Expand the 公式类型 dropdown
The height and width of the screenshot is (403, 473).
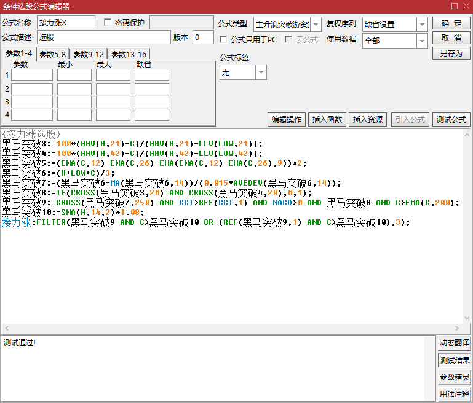(x=316, y=25)
